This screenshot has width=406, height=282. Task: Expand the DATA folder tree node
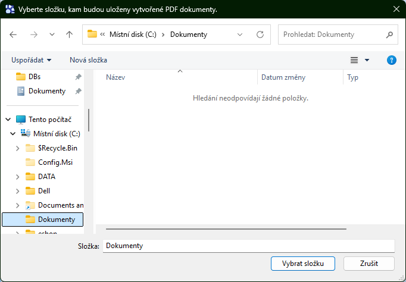(18, 177)
